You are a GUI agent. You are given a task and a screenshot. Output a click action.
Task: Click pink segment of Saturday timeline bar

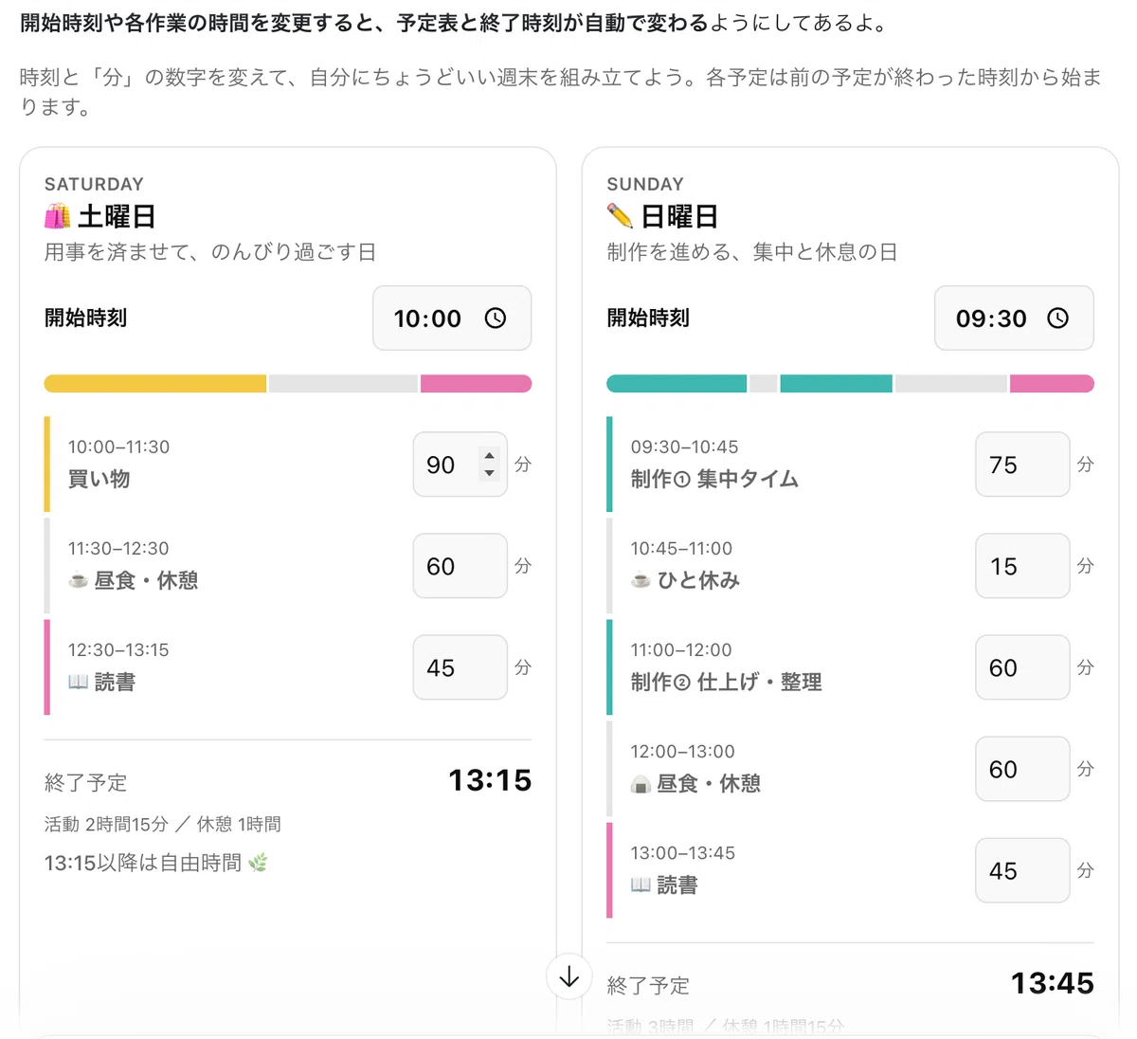coord(476,384)
